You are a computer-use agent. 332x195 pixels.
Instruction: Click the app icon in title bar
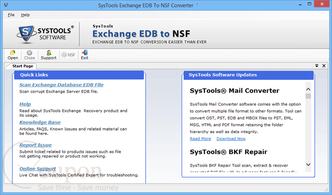tap(6, 5)
